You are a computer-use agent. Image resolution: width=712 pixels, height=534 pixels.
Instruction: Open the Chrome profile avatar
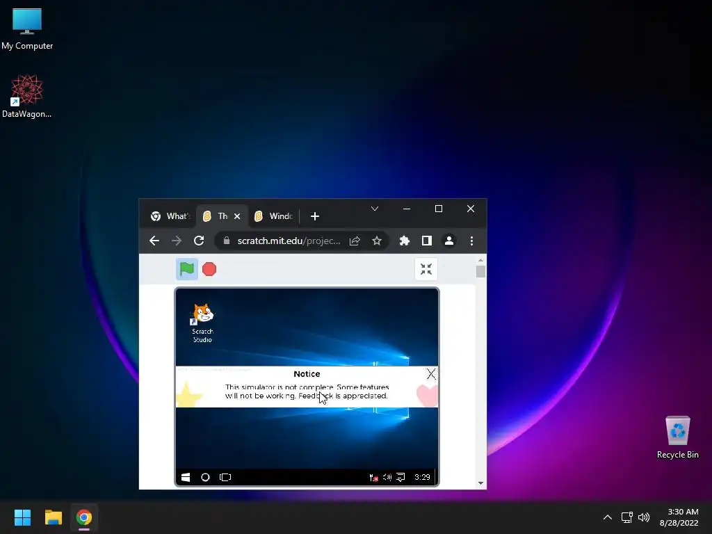448,241
